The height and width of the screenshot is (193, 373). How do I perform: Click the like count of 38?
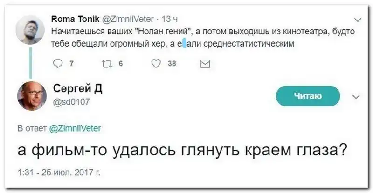point(172,65)
